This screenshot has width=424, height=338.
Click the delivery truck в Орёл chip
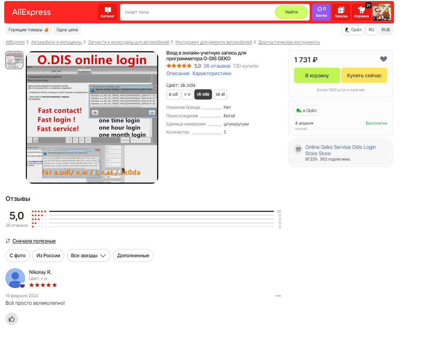click(306, 111)
